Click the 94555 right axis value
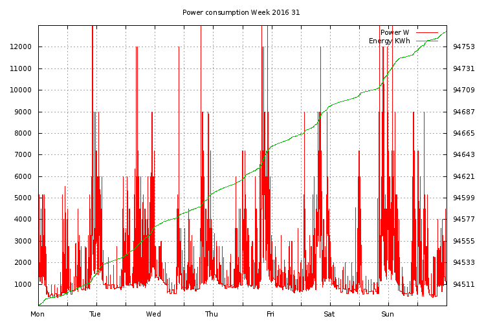 tap(464, 241)
